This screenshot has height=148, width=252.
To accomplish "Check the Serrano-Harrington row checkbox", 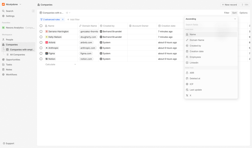I will point(41,31).
